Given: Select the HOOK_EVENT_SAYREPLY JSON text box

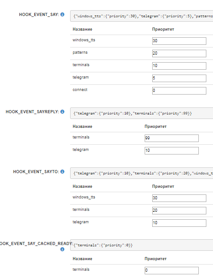Looking at the screenshot, I should [142, 113].
